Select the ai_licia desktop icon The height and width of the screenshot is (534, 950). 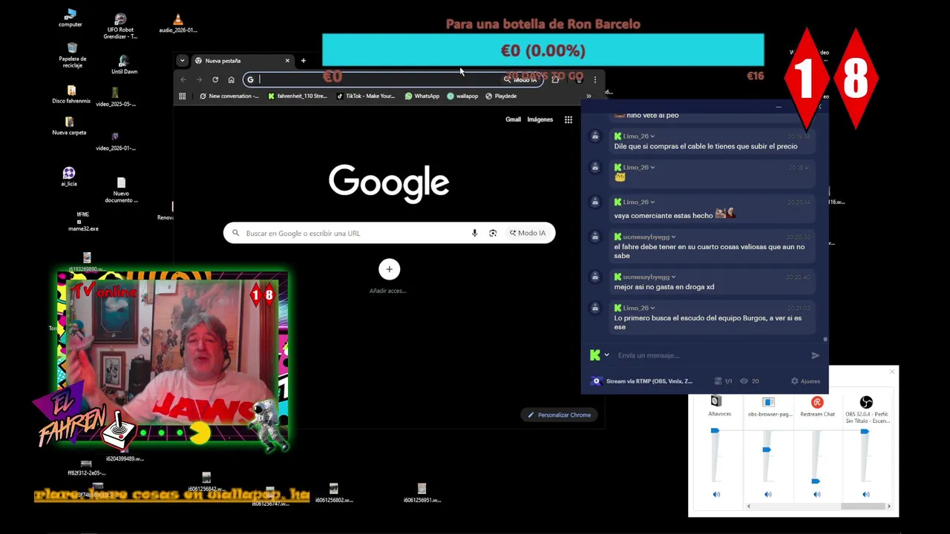pos(69,177)
